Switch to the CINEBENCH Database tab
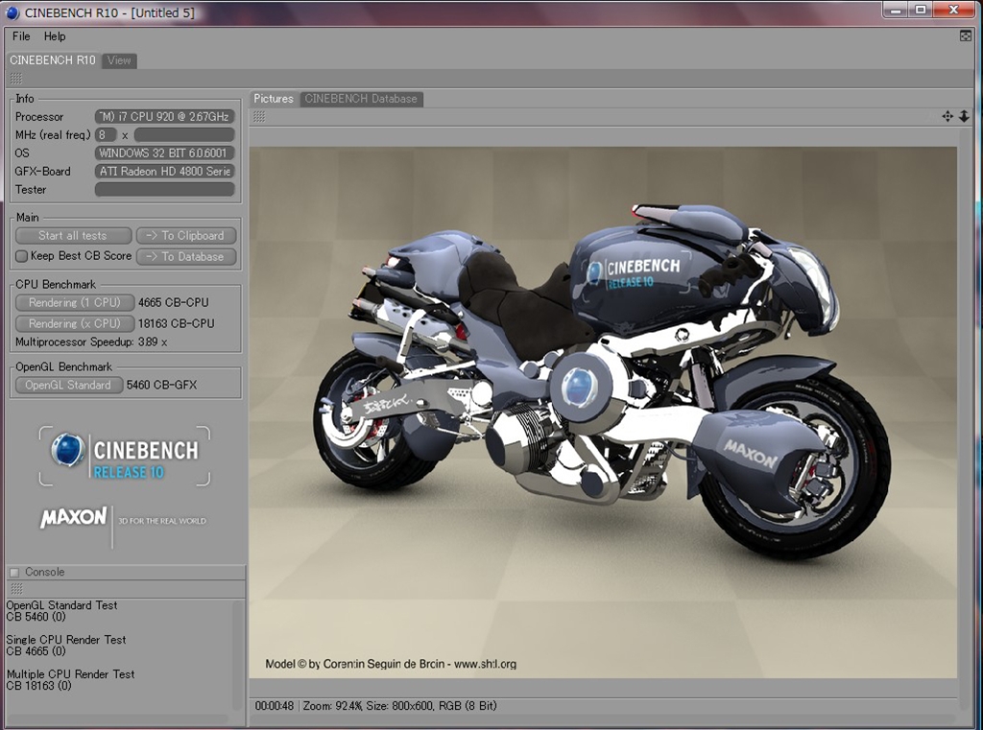The height and width of the screenshot is (730, 983). click(x=361, y=99)
